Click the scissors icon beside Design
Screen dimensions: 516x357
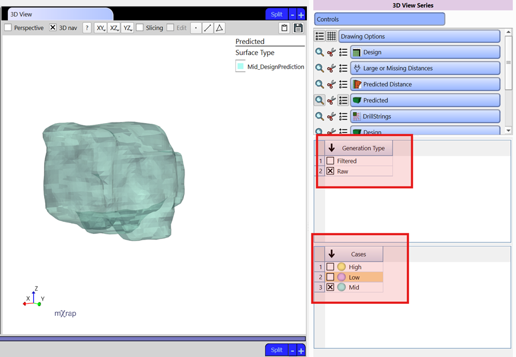click(x=331, y=52)
